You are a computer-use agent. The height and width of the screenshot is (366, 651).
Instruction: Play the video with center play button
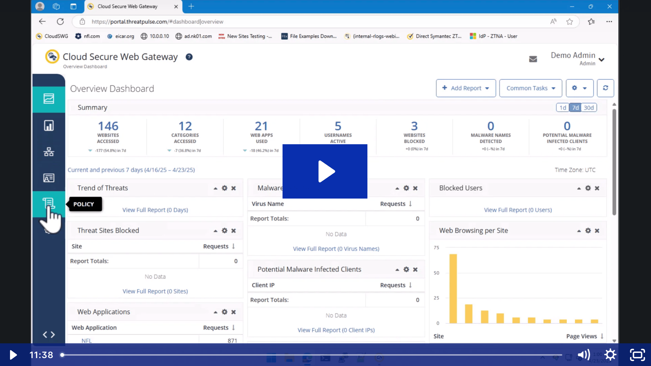pyautogui.click(x=325, y=171)
